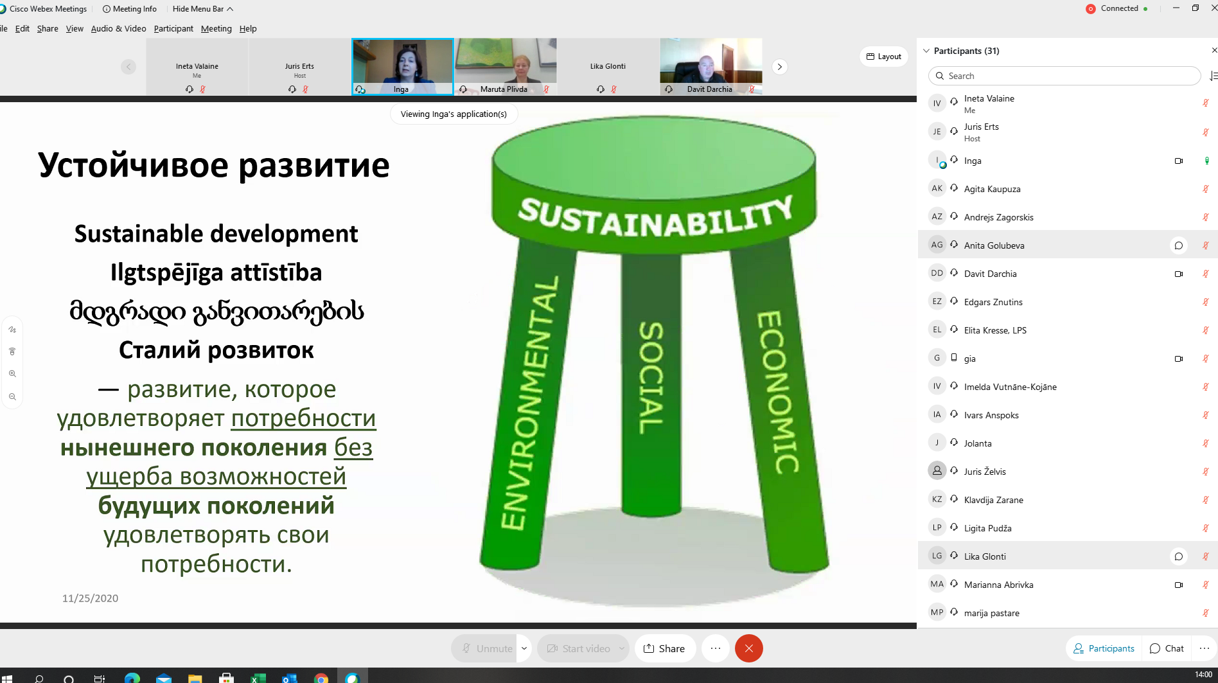Click the participant Search field
This screenshot has width=1218, height=683.
tap(1064, 76)
